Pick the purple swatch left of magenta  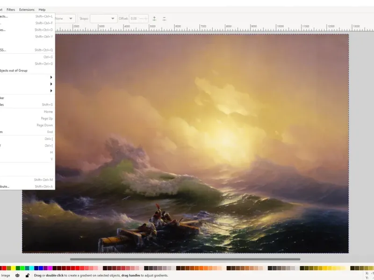45,268
